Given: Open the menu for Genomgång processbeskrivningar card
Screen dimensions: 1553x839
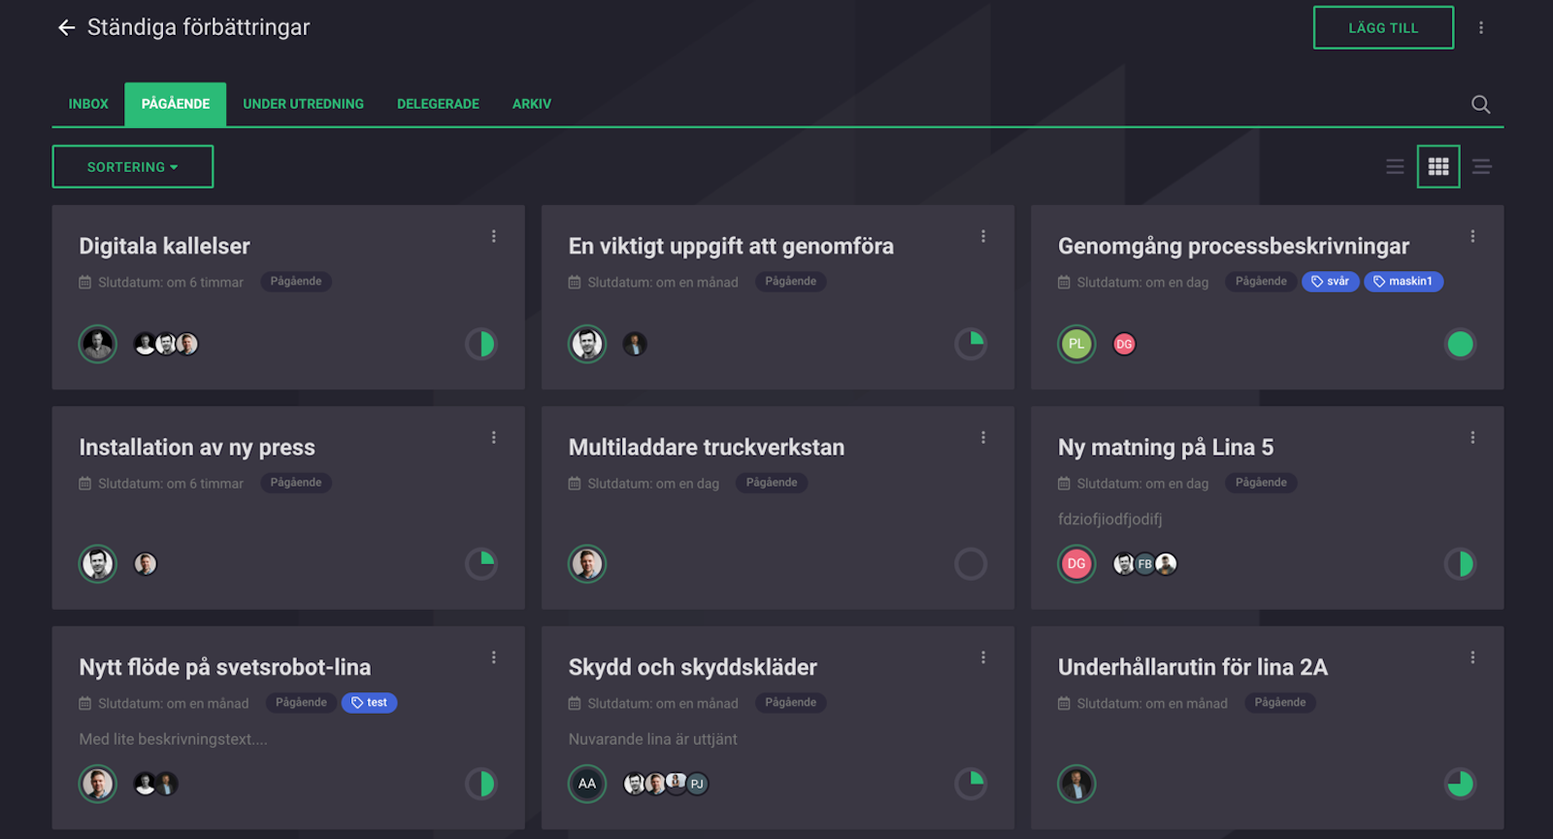Looking at the screenshot, I should coord(1472,236).
